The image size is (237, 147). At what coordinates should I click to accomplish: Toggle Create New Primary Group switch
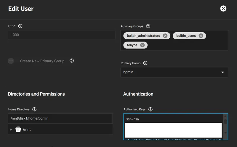(x=11, y=61)
